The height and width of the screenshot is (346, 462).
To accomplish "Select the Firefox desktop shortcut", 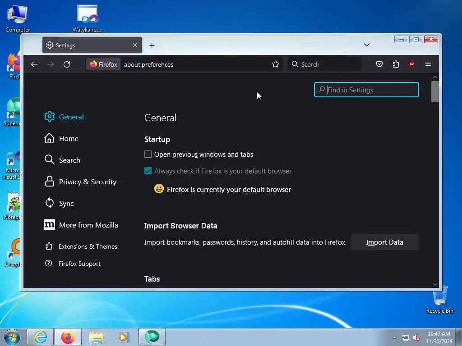I will pos(14,66).
